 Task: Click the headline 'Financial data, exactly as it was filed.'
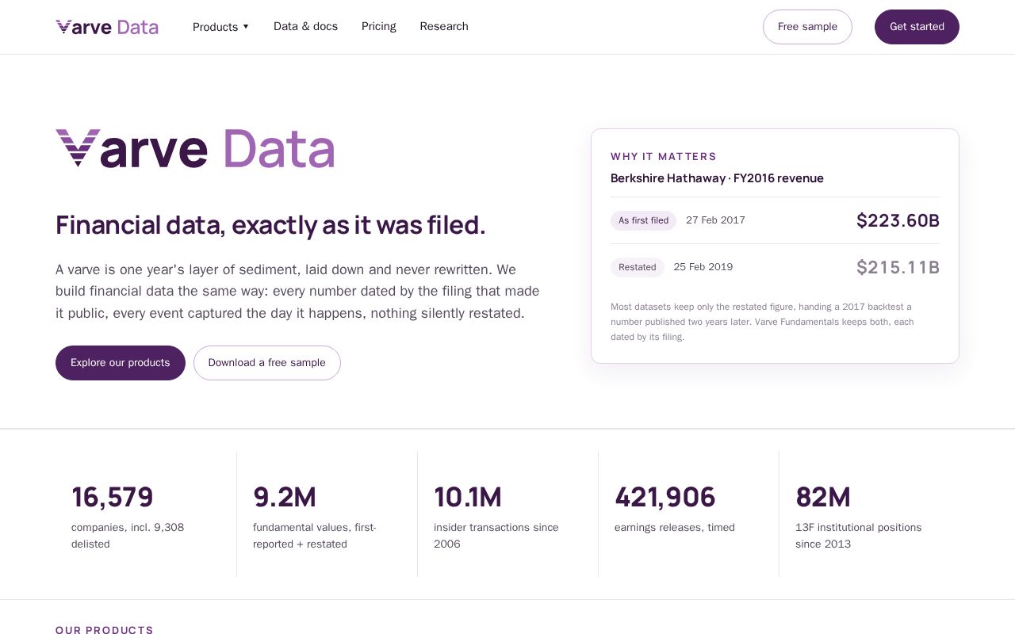point(270,225)
